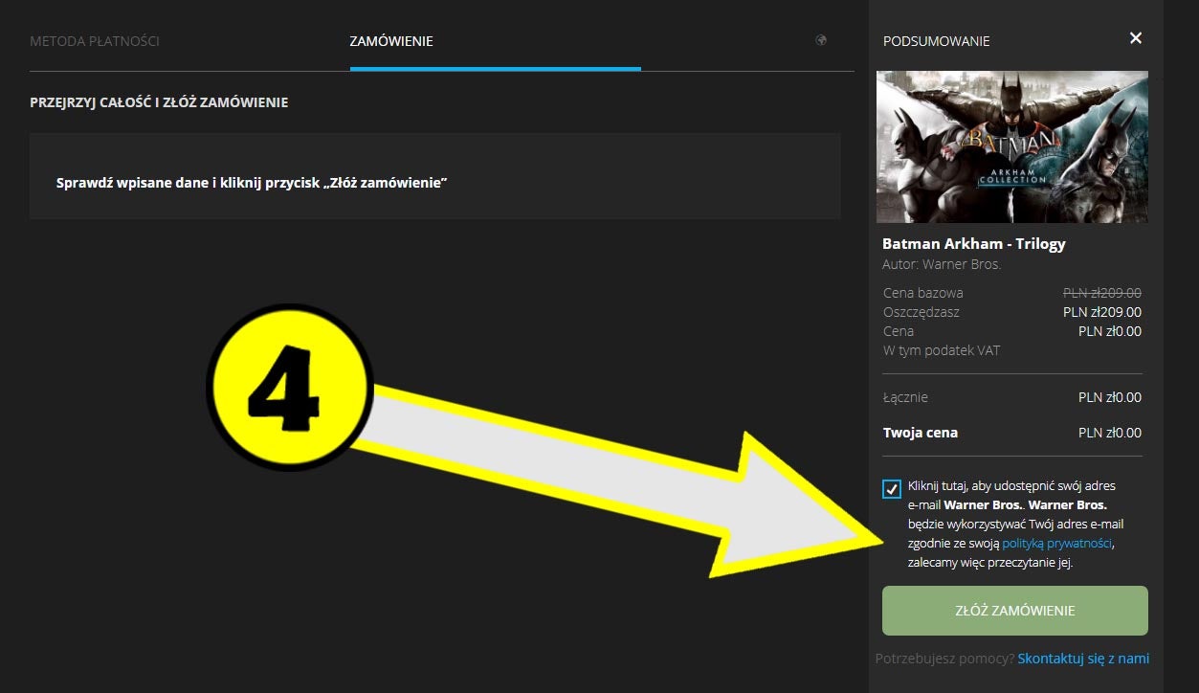This screenshot has width=1199, height=693.
Task: Click the crossed-out PLN zł209.00 base price
Action: pos(1102,293)
